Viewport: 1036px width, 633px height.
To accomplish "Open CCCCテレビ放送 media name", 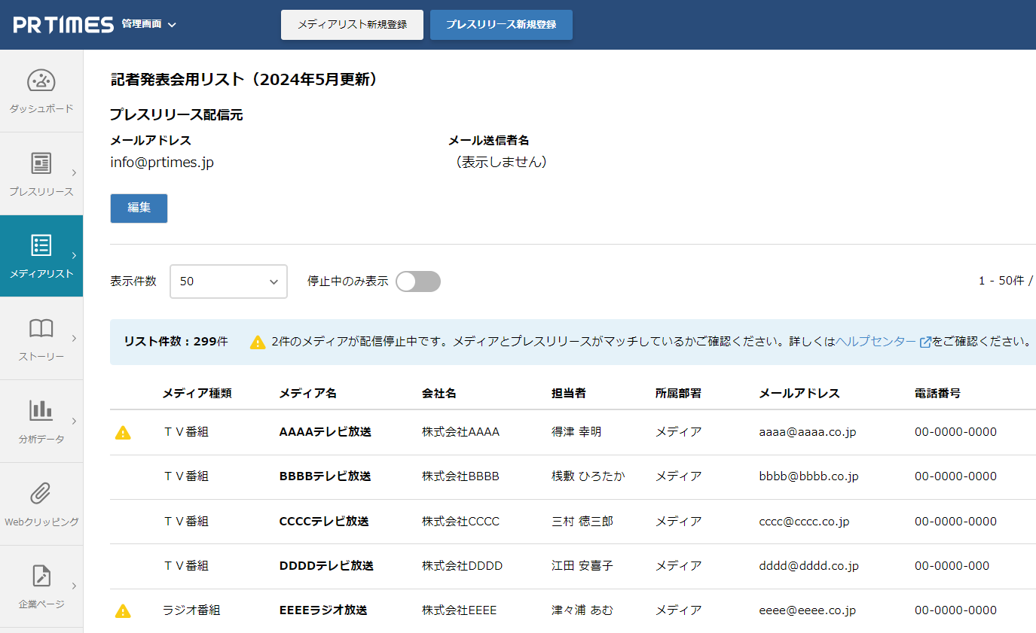I will point(325,521).
